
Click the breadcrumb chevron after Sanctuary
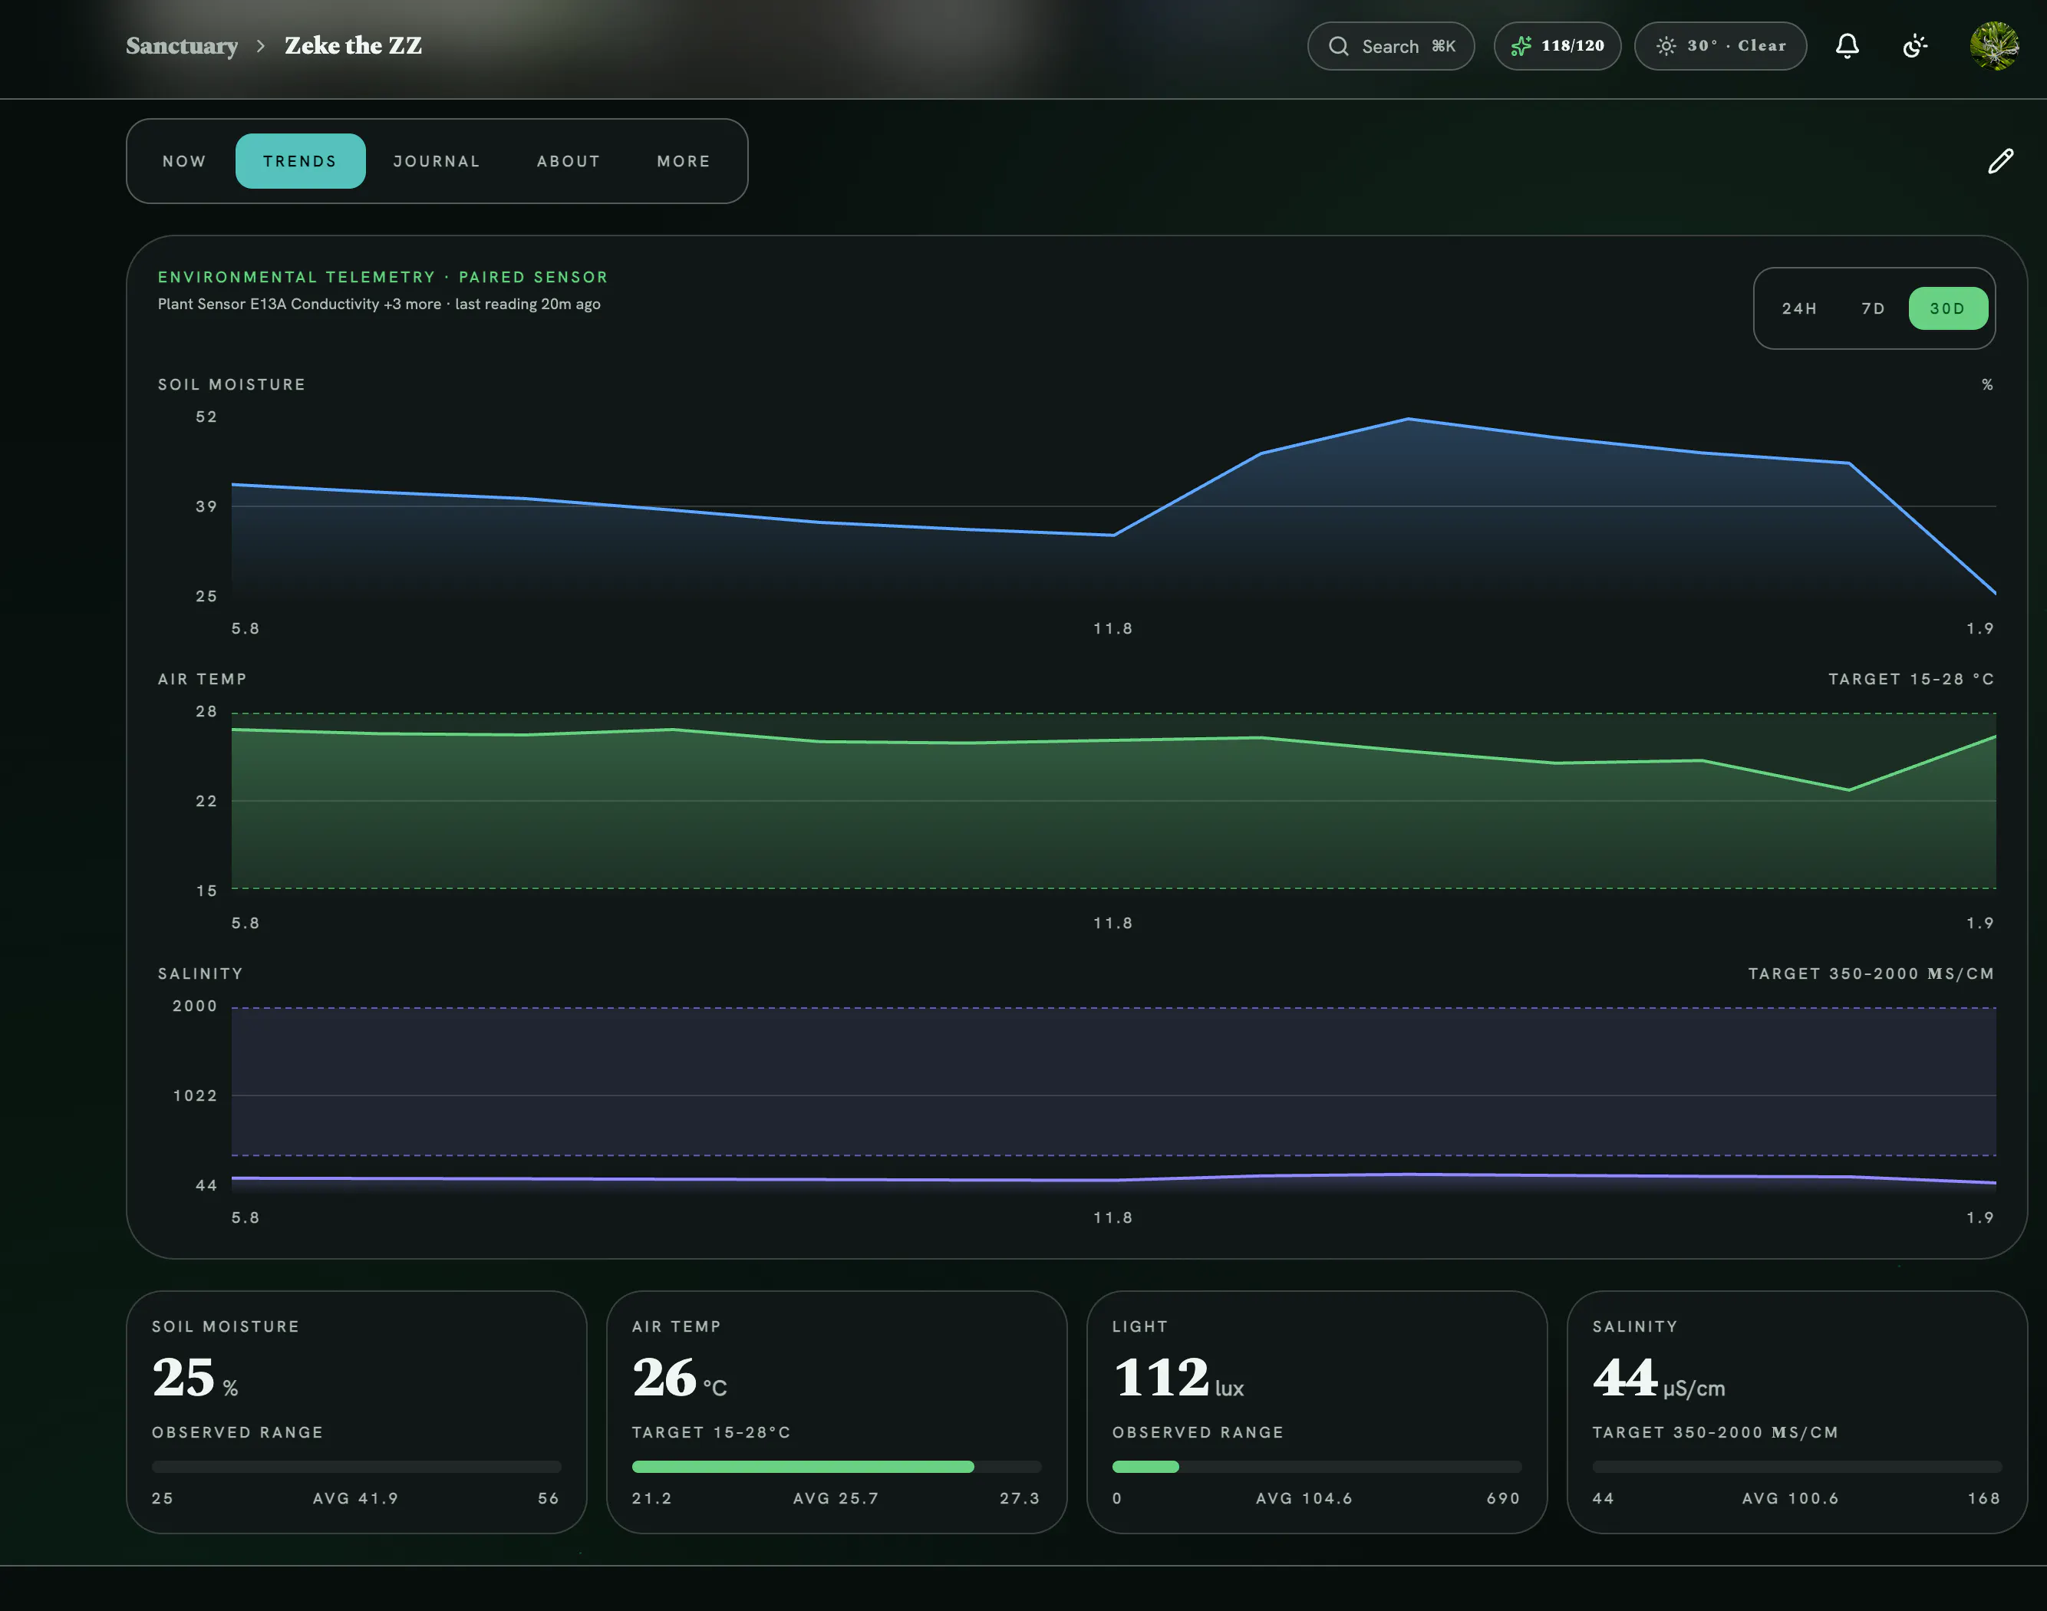[x=260, y=46]
